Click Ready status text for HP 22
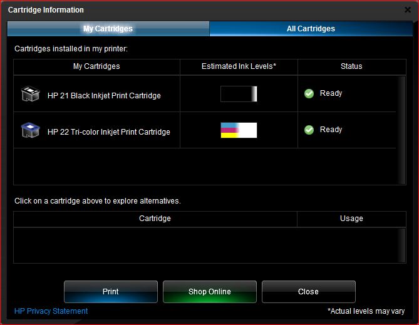Viewport: 419px width, 325px height. pos(331,130)
